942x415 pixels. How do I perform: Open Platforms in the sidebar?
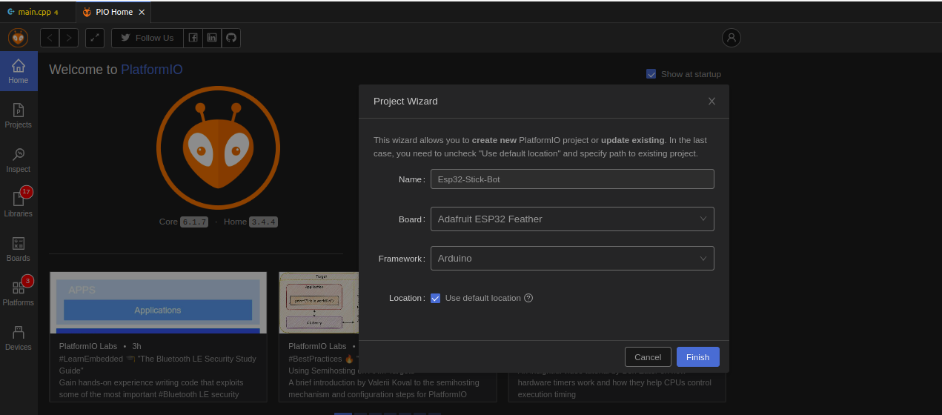coord(19,293)
